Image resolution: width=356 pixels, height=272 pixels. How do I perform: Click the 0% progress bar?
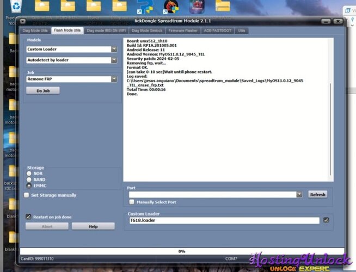click(x=182, y=251)
